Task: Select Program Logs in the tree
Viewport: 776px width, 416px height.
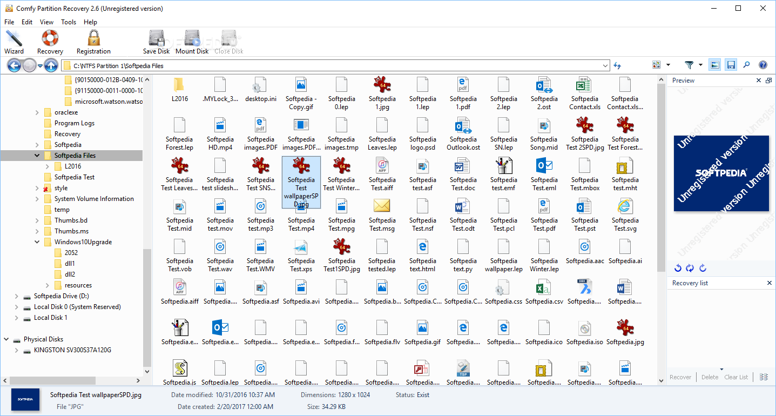Action: [x=75, y=123]
